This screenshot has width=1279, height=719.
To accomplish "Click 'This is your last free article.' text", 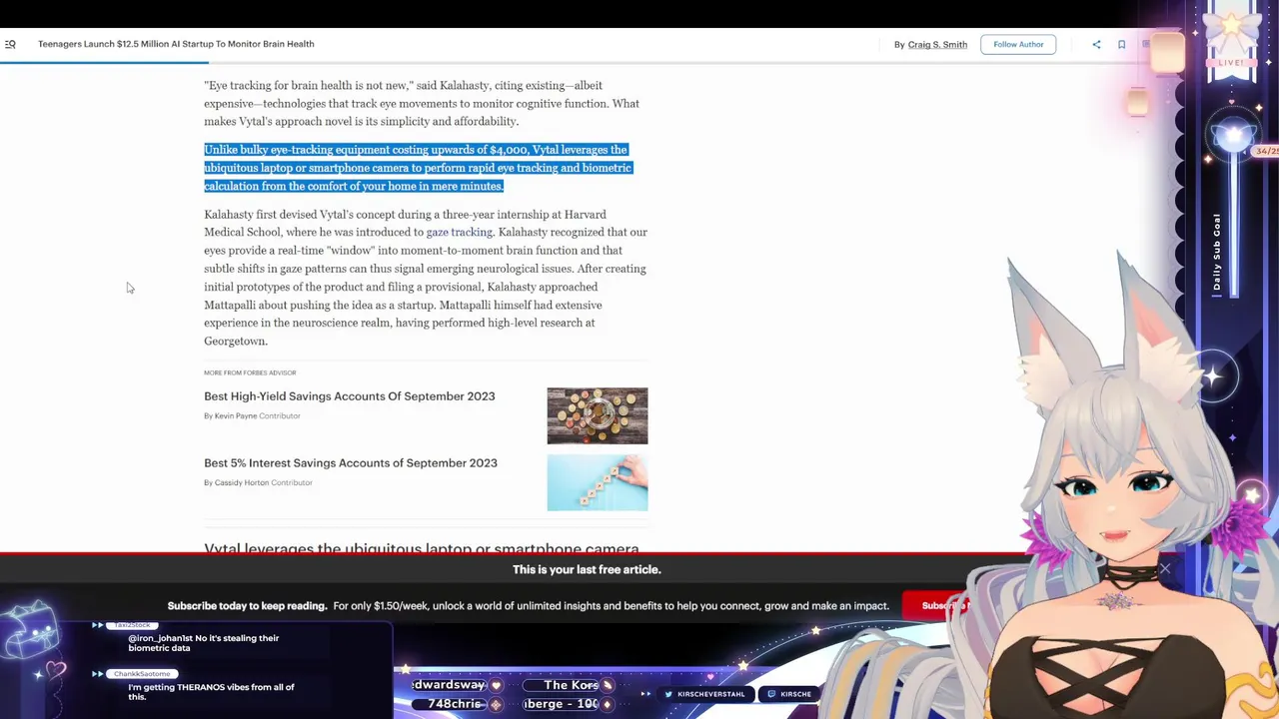I will [587, 569].
